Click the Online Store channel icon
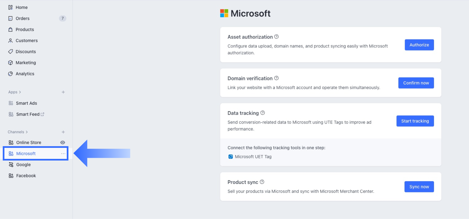Image resolution: width=469 pixels, height=219 pixels. click(x=11, y=143)
